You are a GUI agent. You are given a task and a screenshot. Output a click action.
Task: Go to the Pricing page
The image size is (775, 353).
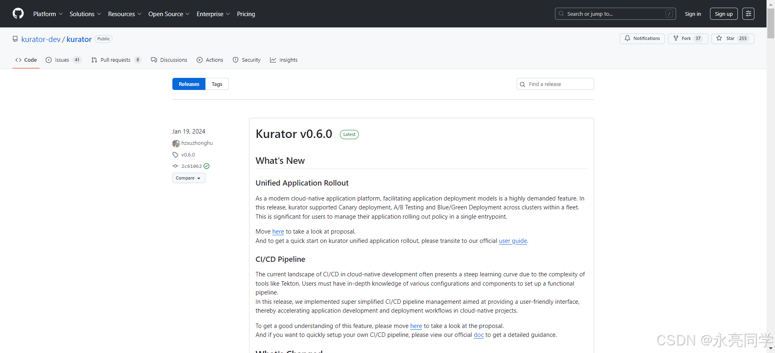pyautogui.click(x=246, y=14)
